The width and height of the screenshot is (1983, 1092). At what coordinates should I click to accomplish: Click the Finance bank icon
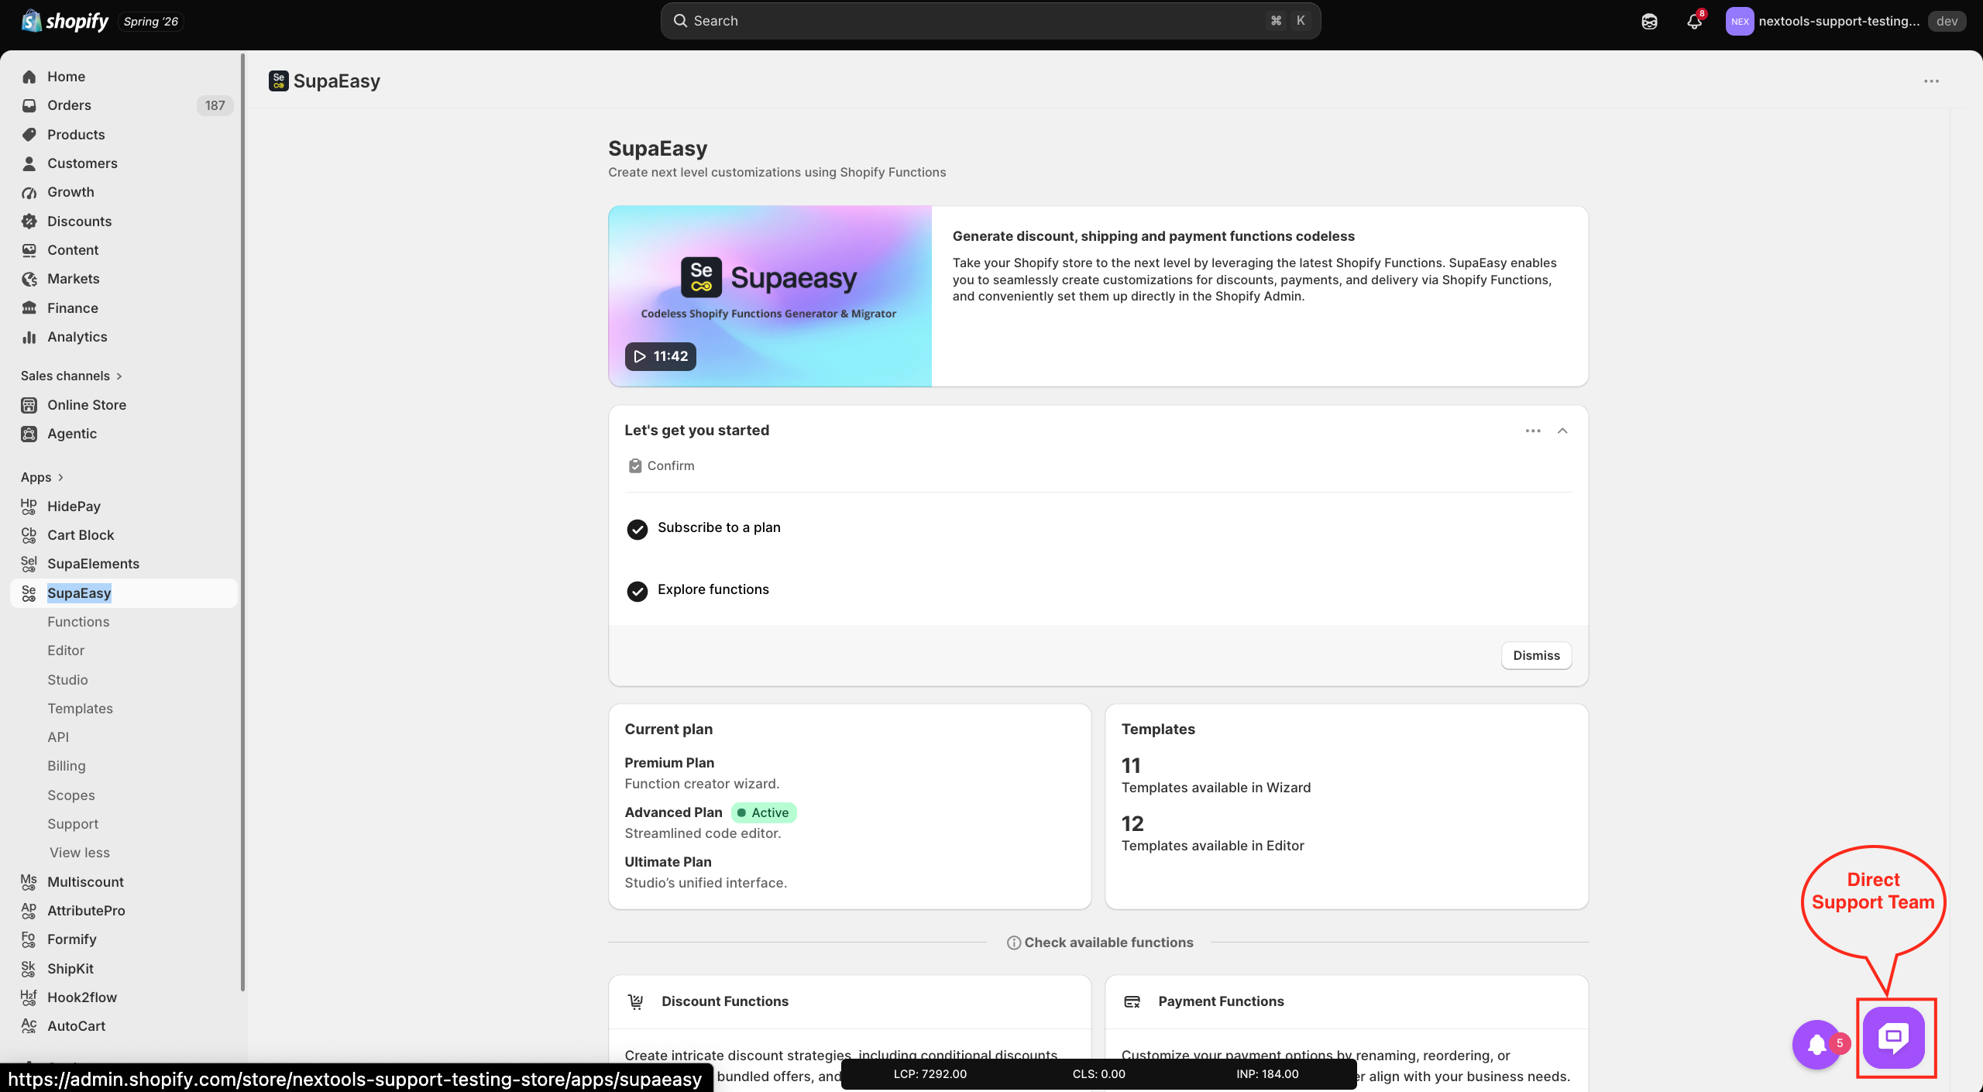click(x=29, y=308)
